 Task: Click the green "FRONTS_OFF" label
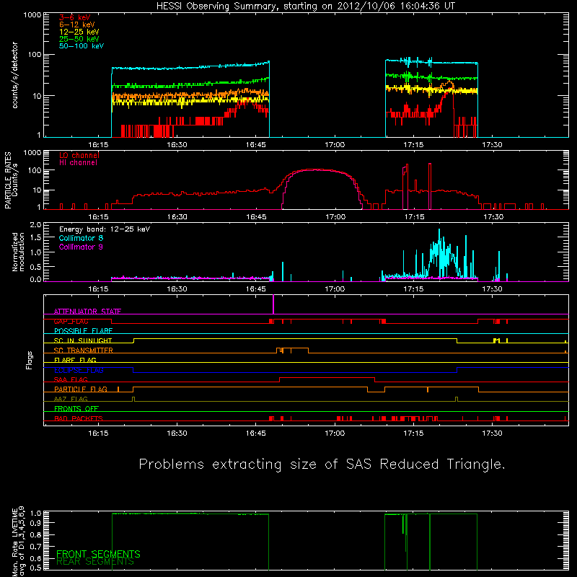76,409
